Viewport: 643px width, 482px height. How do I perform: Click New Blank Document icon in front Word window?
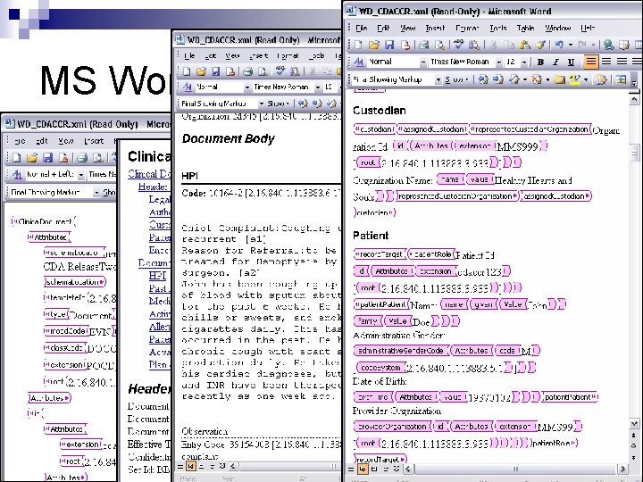(358, 45)
